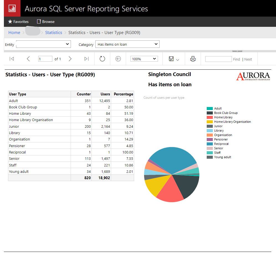
Task: Go back to the parent report
Action: 118,59
